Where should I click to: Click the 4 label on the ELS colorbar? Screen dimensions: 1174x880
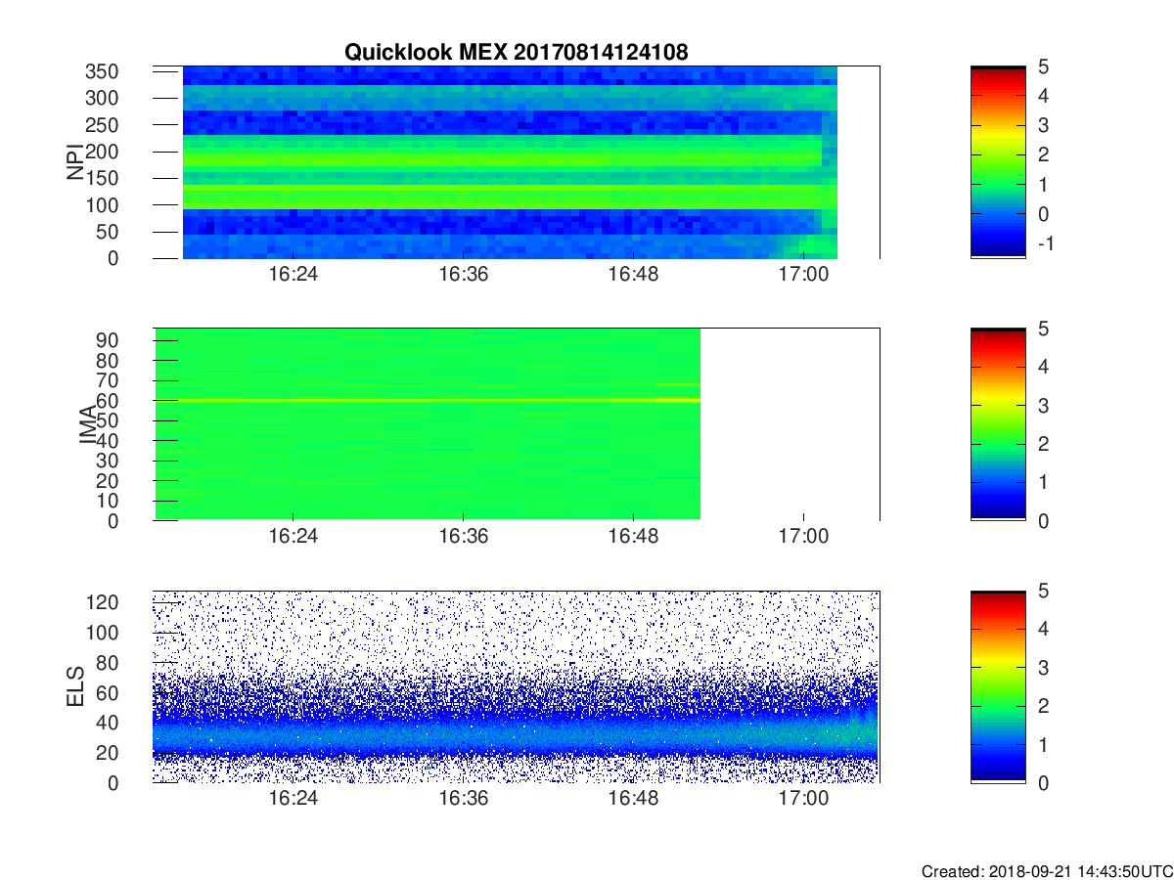[x=1043, y=629]
